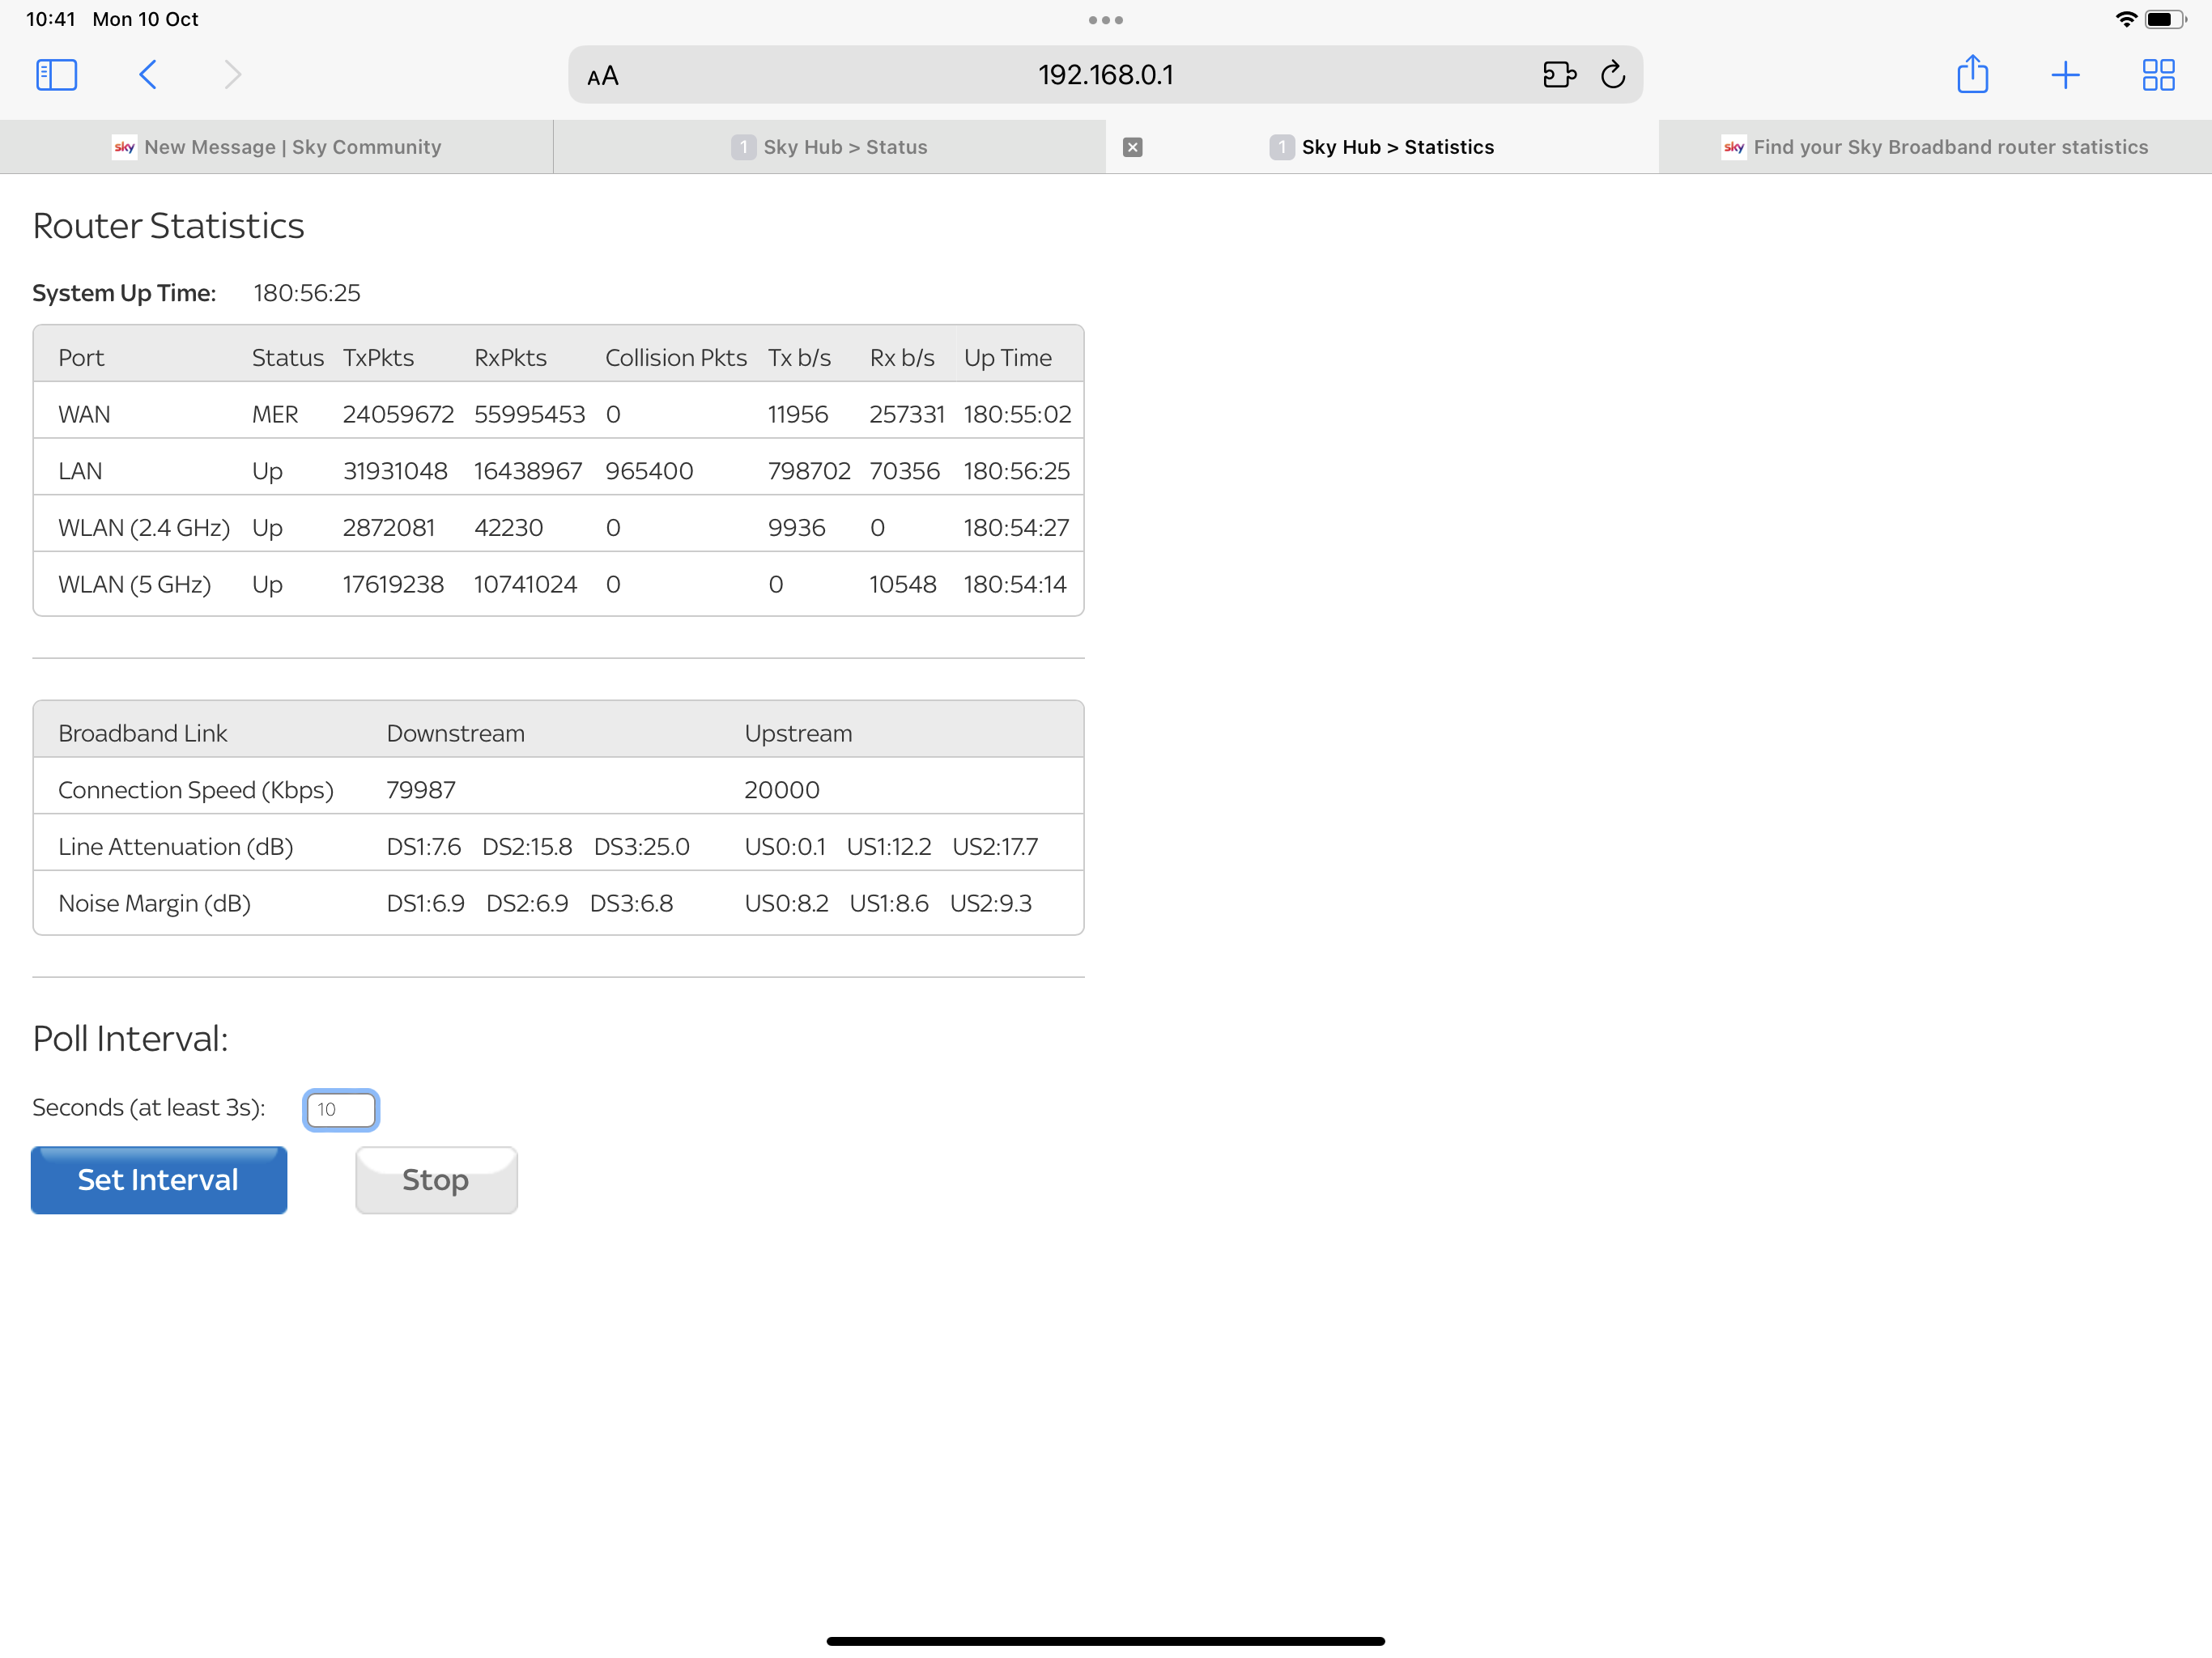Go back to previous page
Screen dimensions: 2212x1658
(x=148, y=75)
